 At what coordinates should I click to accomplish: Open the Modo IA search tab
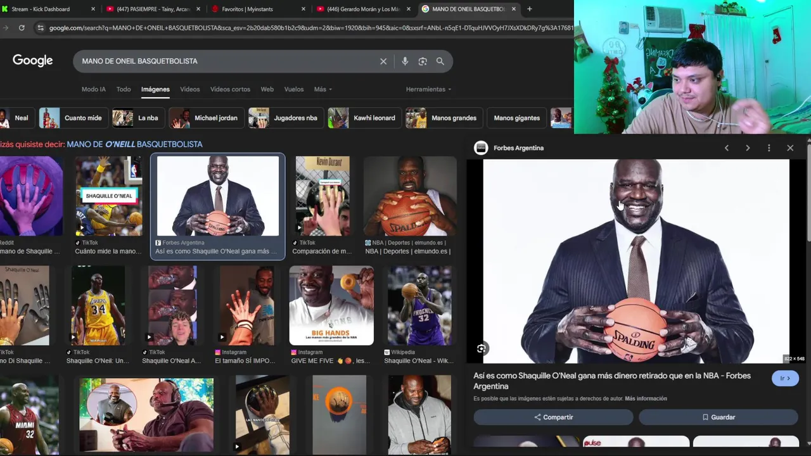(94, 89)
